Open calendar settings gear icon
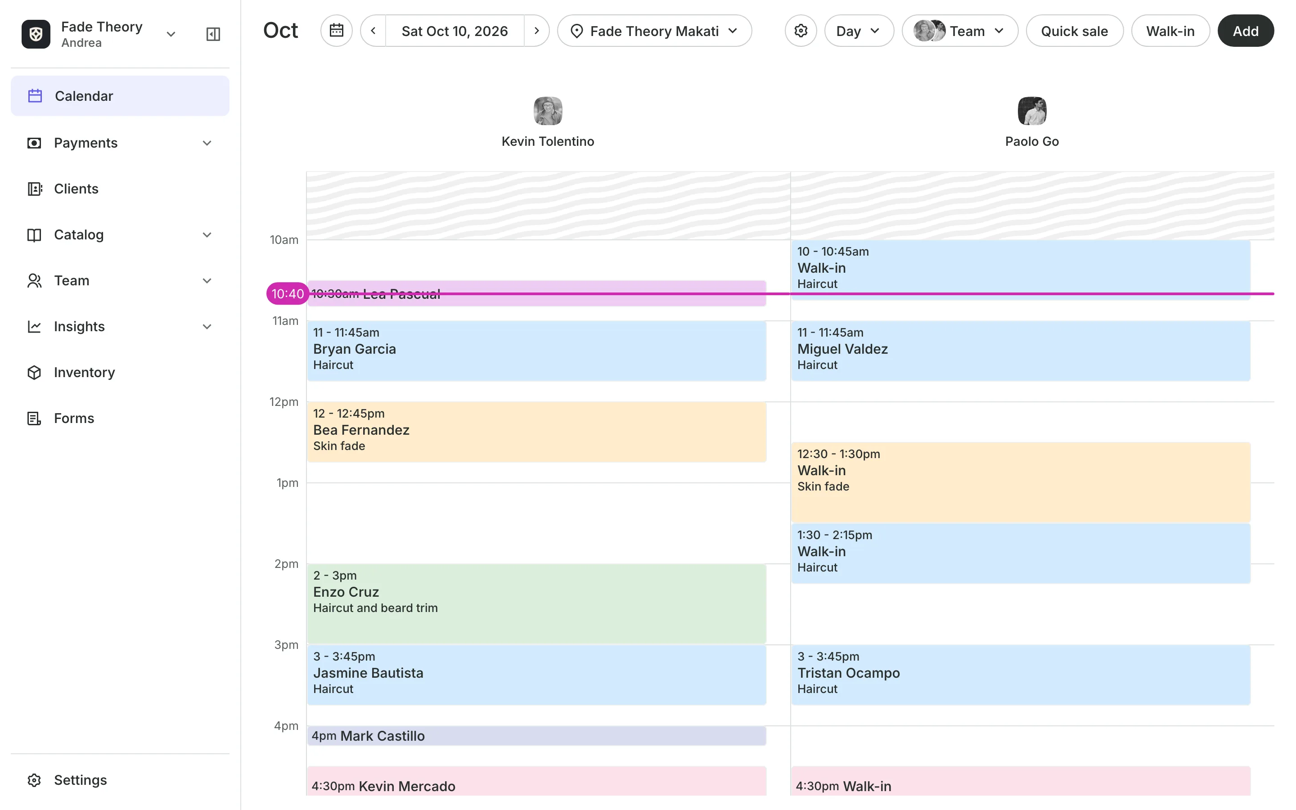This screenshot has height=810, width=1296. [x=801, y=31]
